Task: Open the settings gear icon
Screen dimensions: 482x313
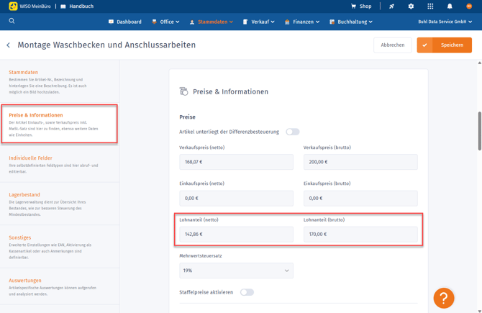Action: pyautogui.click(x=411, y=6)
